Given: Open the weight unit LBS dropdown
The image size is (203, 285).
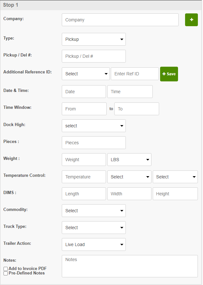Looking at the screenshot, I should pos(129,160).
